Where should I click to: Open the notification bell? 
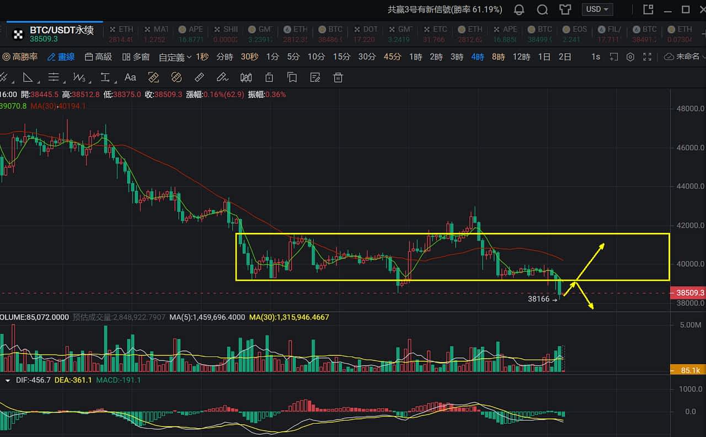[519, 9]
